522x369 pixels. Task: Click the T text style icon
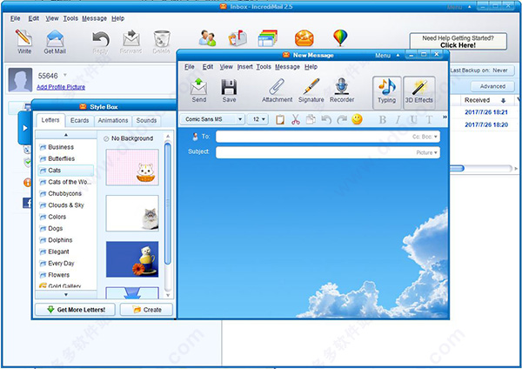click(x=429, y=119)
